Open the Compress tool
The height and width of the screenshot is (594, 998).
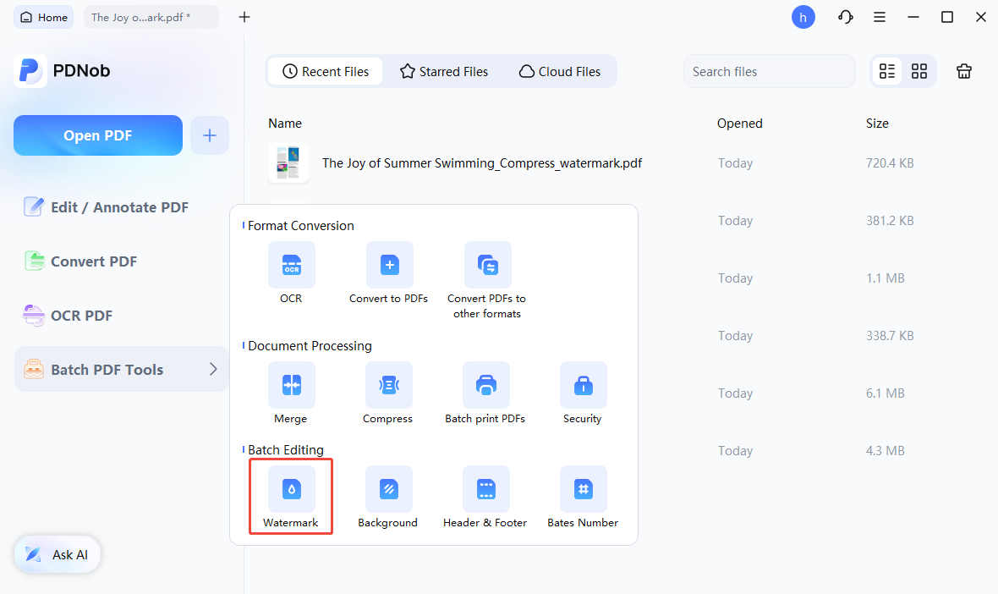point(388,385)
